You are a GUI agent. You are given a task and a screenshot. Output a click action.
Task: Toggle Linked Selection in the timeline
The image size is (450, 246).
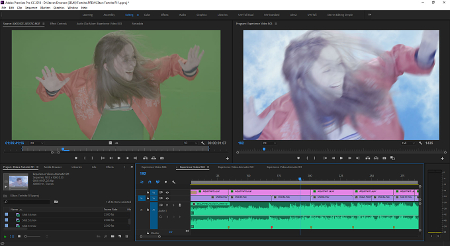click(x=157, y=182)
